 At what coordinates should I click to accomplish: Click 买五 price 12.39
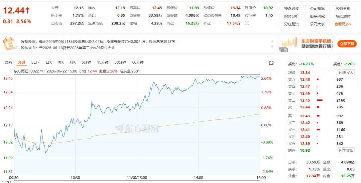pos(305,144)
